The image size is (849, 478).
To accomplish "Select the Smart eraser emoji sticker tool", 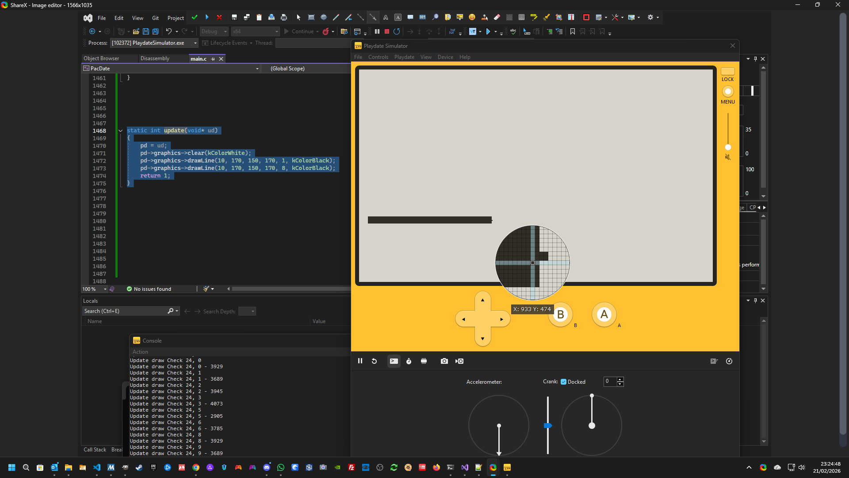I will [472, 17].
